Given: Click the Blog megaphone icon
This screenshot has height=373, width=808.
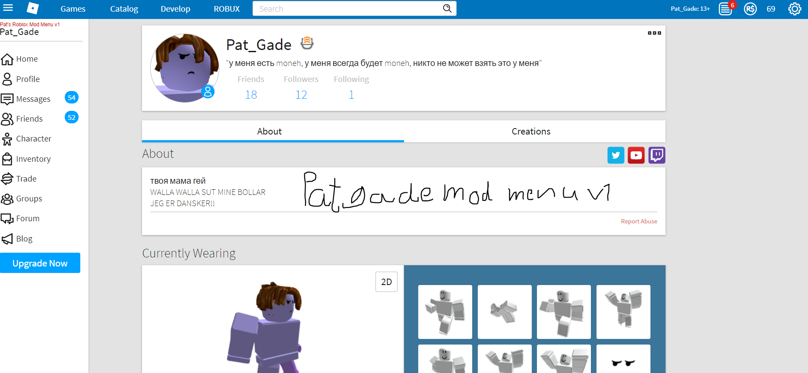Looking at the screenshot, I should tap(7, 239).
